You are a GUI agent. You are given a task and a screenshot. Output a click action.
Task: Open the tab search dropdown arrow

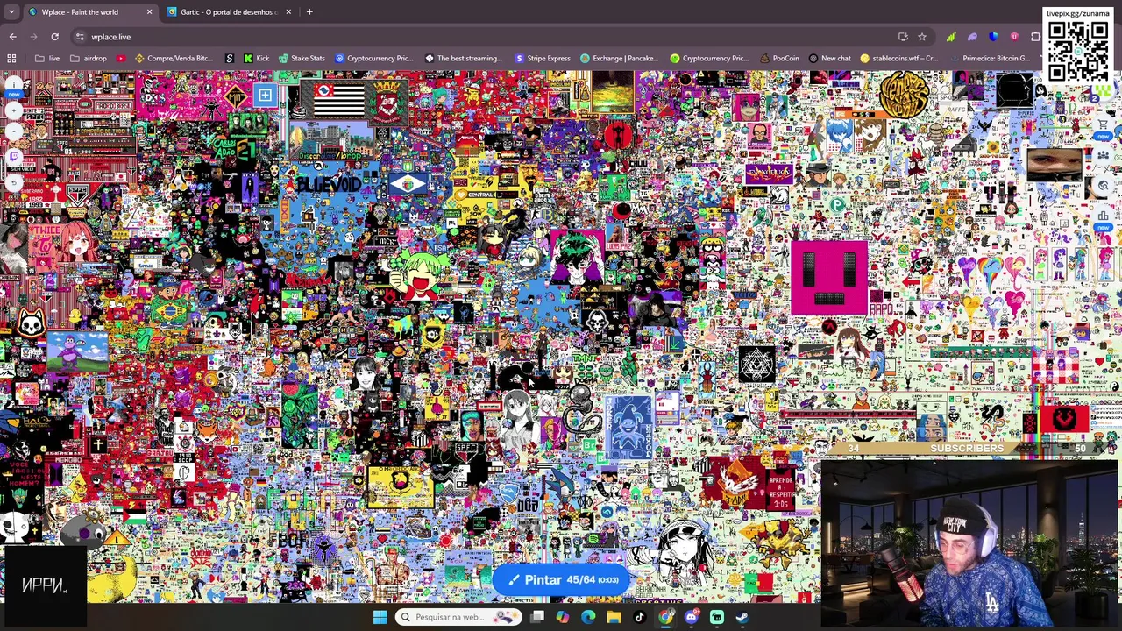coord(11,11)
